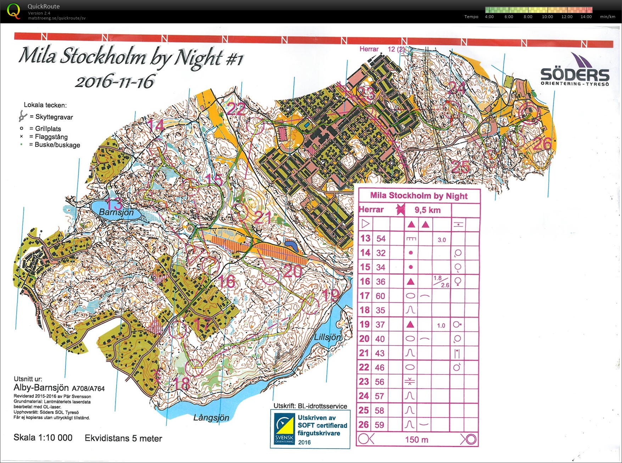Viewport: 622px width, 463px height.
Task: Click the Barnsjön lake label
Action: [x=116, y=212]
